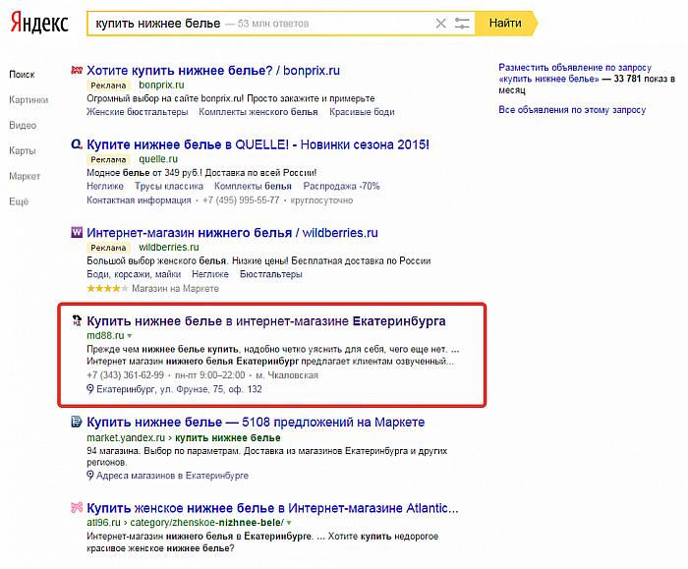Click phone +7 (495) 995-55-77
The width and height of the screenshot is (688, 569).
tap(241, 200)
